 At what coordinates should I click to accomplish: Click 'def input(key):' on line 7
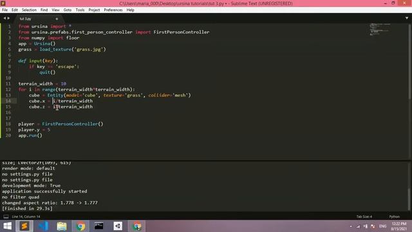pos(38,61)
